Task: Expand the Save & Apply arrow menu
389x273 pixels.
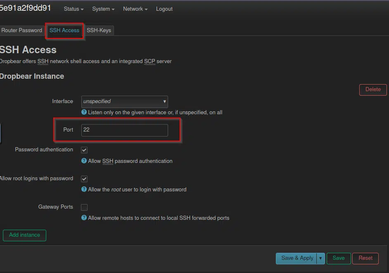Action: 320,258
